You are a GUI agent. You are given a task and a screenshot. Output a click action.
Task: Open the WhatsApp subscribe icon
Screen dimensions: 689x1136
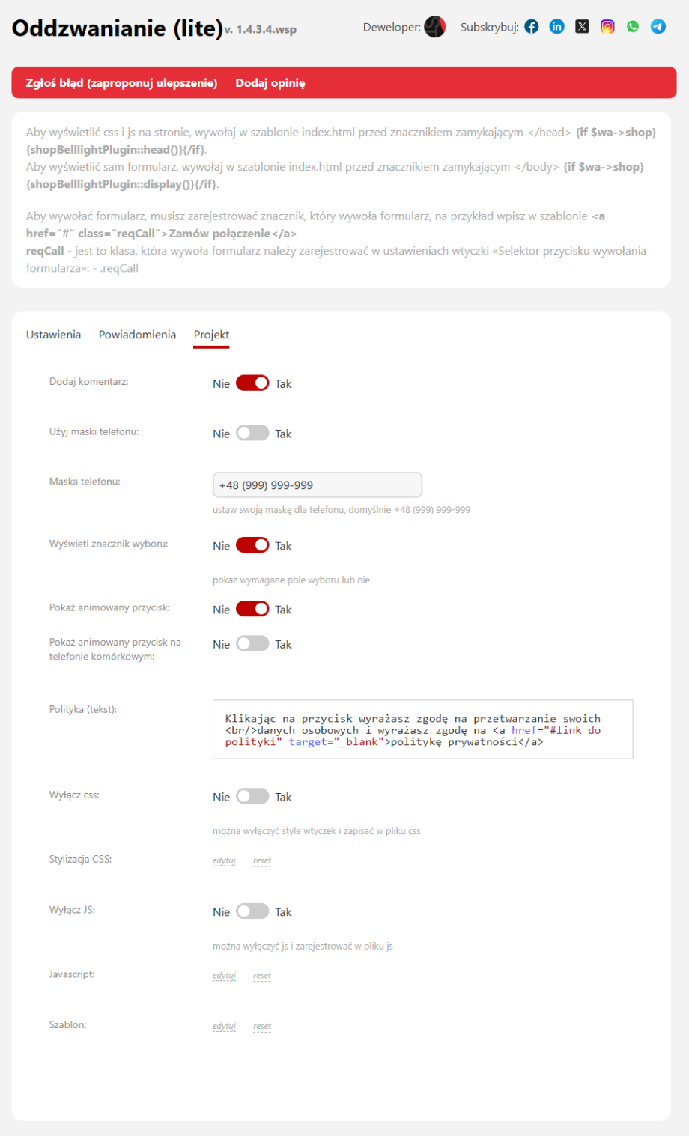(633, 27)
